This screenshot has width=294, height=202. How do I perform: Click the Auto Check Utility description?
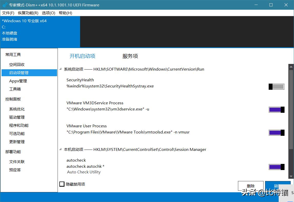[x=84, y=172]
